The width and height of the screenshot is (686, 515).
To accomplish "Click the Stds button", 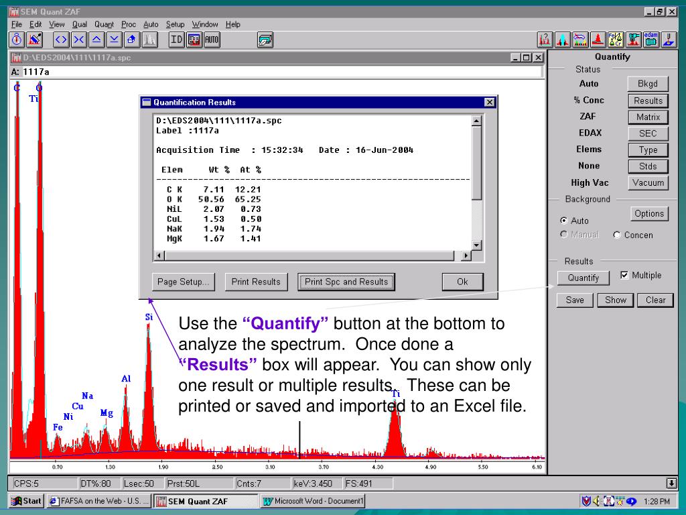I will coord(648,166).
